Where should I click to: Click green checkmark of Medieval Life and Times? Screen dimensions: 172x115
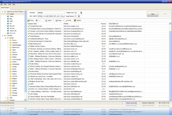click(x=29, y=81)
